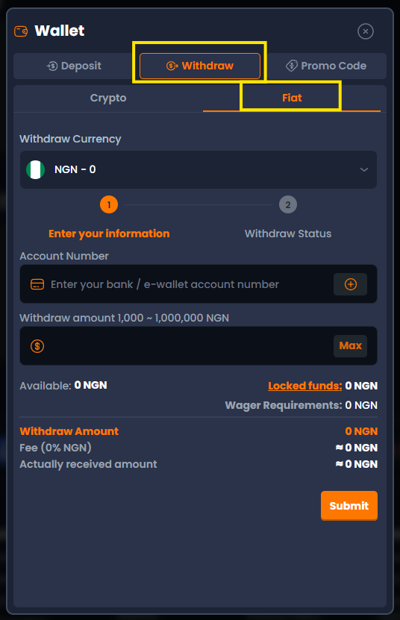Select step 2 Withdraw Status circle

click(287, 205)
